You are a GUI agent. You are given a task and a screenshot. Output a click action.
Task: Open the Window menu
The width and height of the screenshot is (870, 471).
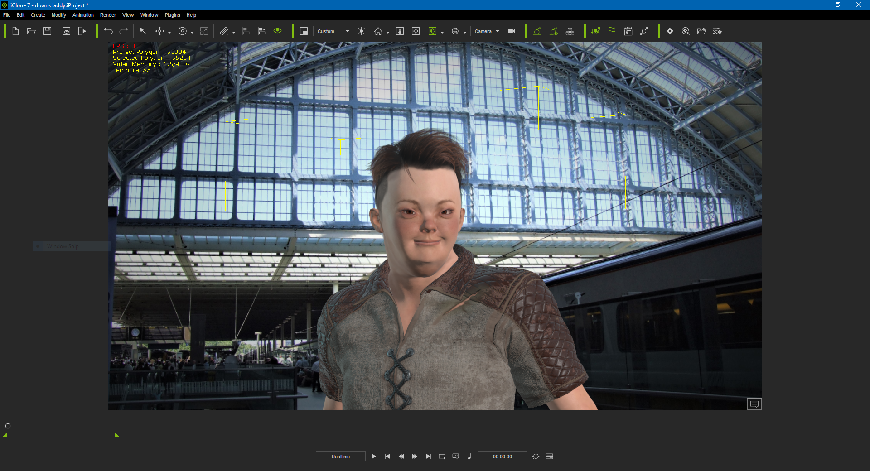pyautogui.click(x=150, y=15)
